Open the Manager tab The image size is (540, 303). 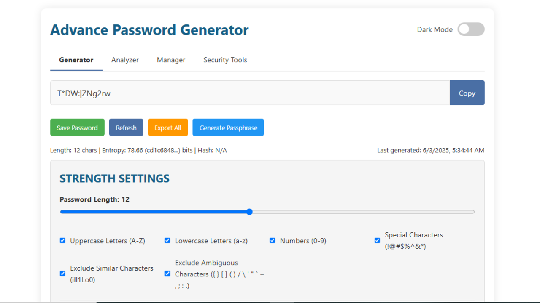(x=171, y=60)
